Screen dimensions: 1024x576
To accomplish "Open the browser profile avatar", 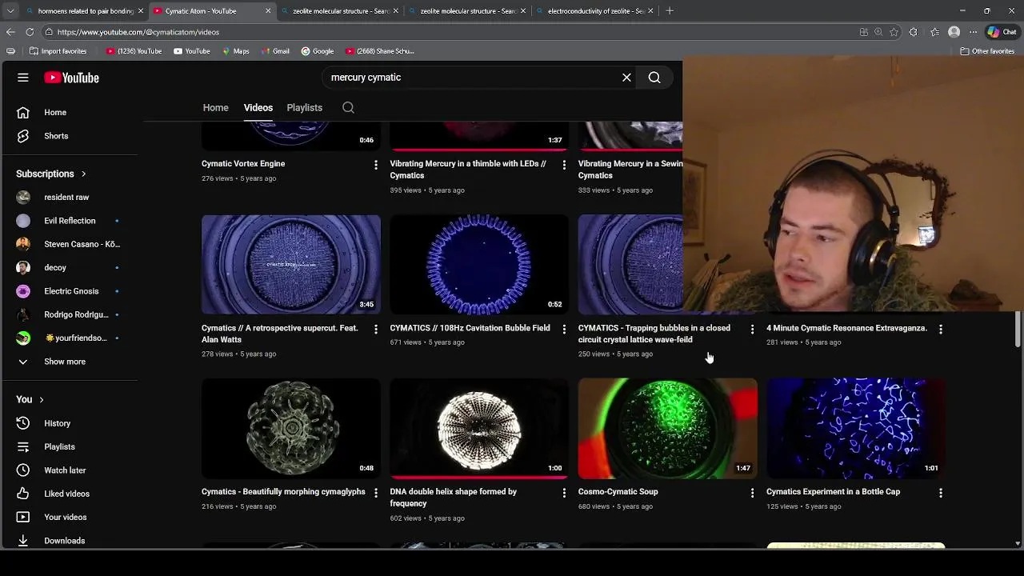I will [954, 32].
